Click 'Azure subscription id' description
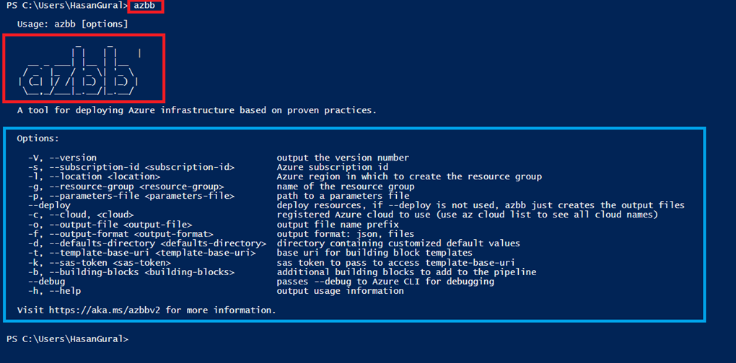 tap(333, 167)
